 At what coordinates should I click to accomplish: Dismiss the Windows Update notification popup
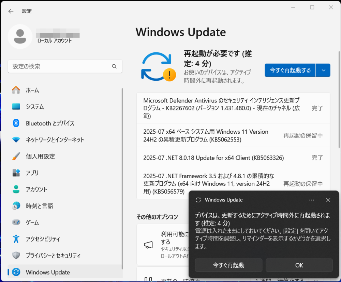tap(328, 200)
